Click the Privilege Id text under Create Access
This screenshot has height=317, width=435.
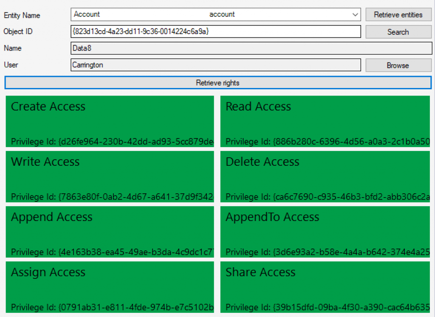tap(112, 142)
